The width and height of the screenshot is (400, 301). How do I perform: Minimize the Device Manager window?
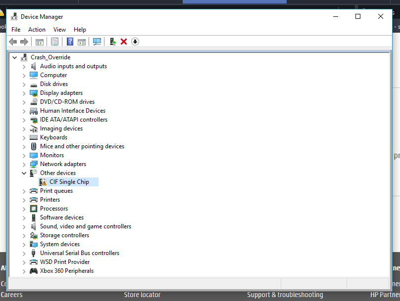[336, 16]
